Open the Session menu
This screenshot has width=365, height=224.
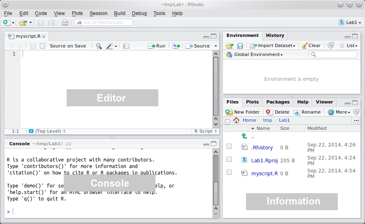coord(99,13)
